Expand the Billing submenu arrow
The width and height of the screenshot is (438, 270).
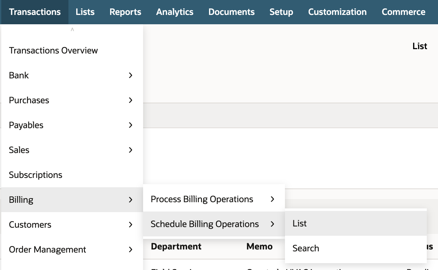tap(131, 200)
